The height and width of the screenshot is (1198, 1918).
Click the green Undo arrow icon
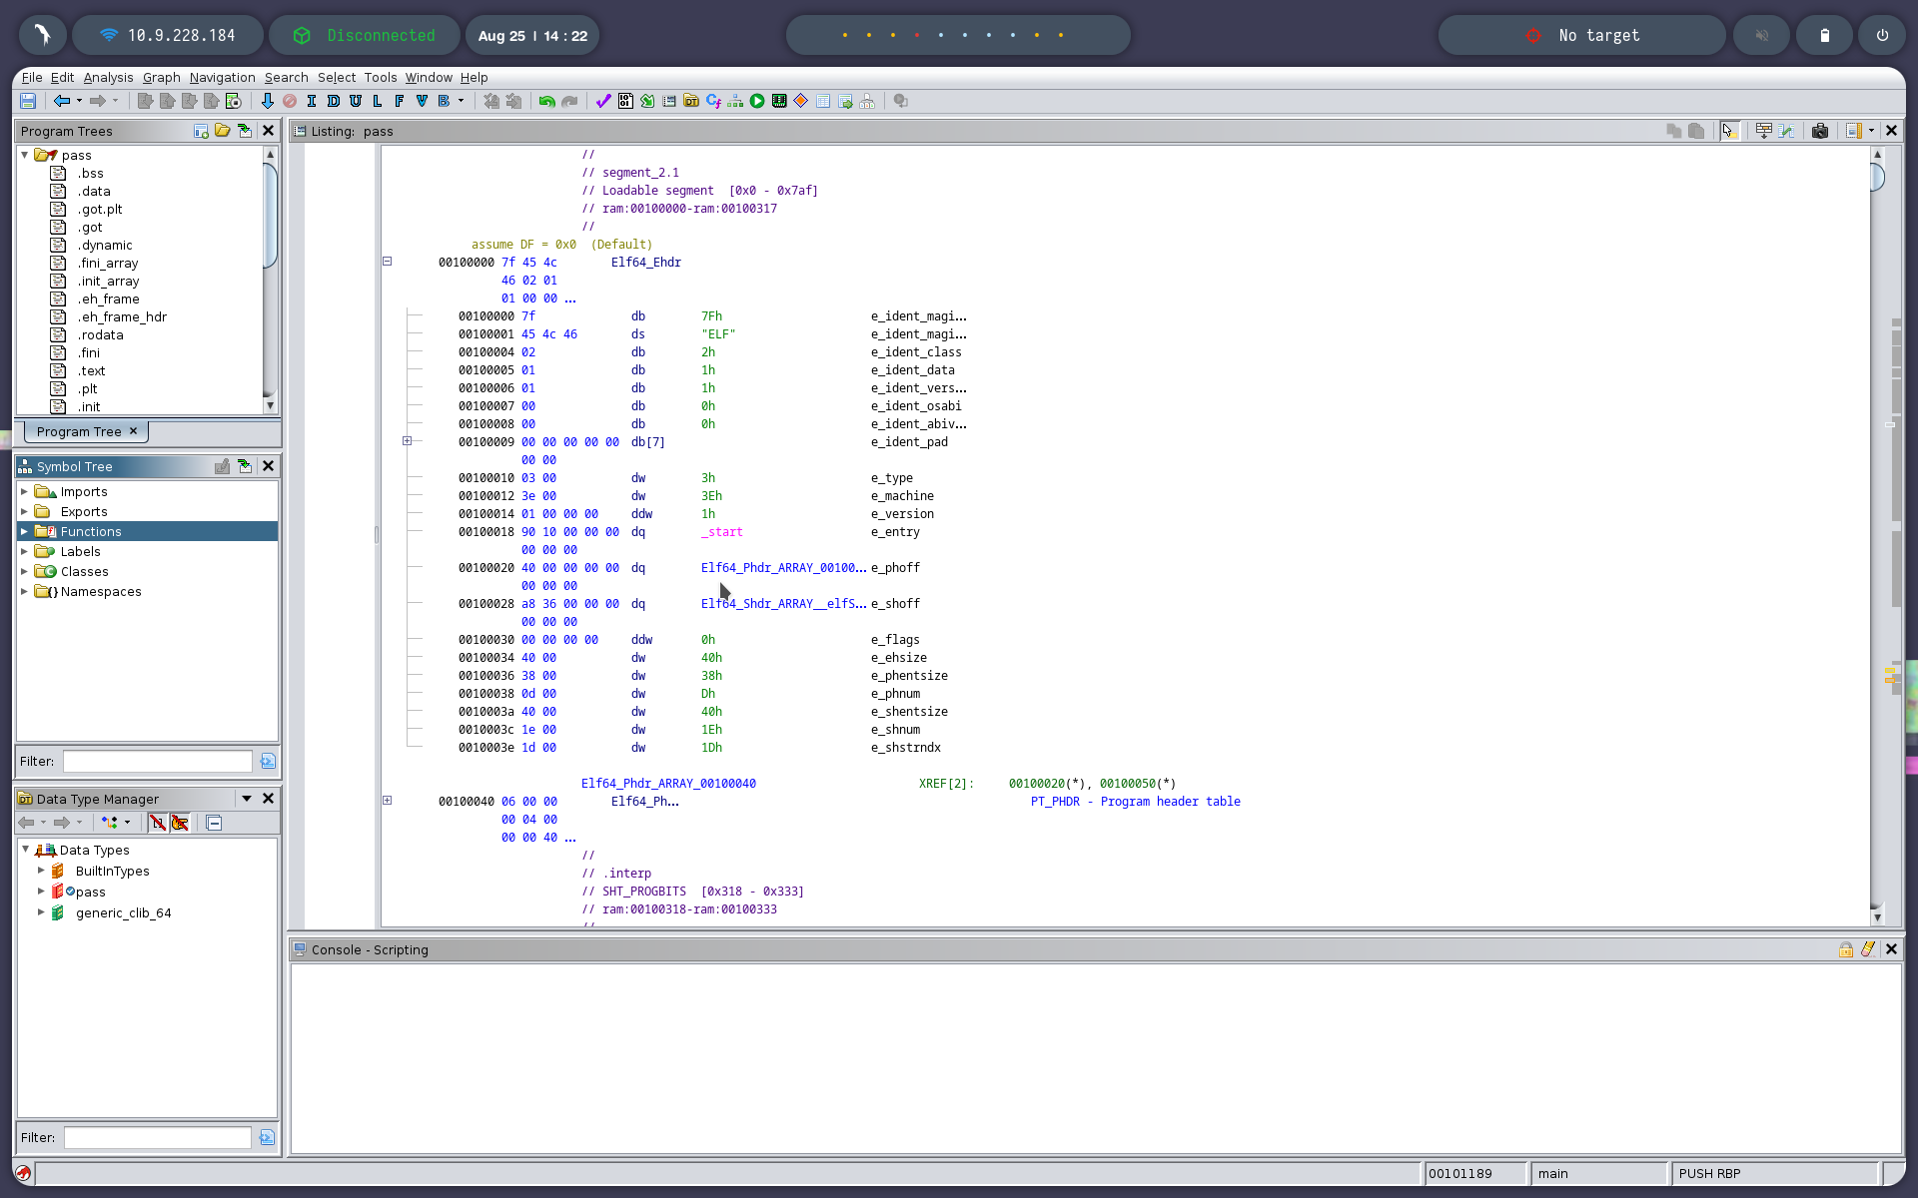click(546, 101)
